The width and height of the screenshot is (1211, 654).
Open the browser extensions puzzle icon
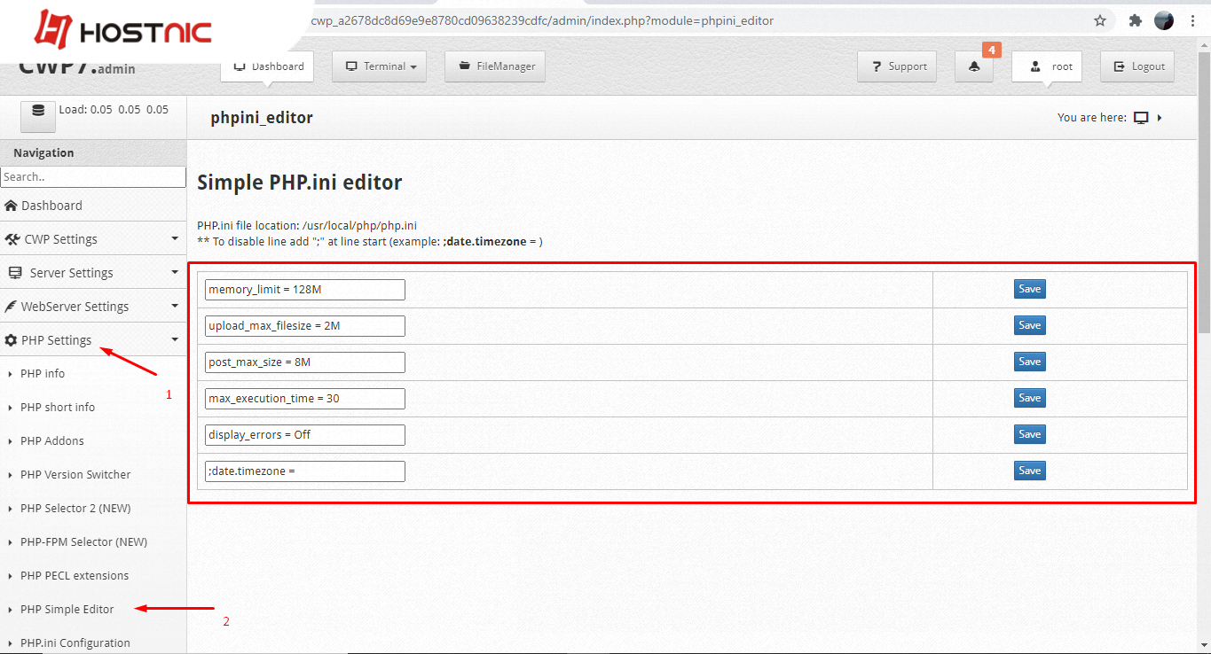[1135, 20]
